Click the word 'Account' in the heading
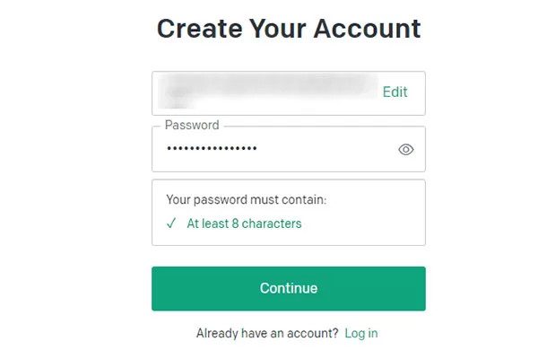The image size is (538, 359). [368, 29]
